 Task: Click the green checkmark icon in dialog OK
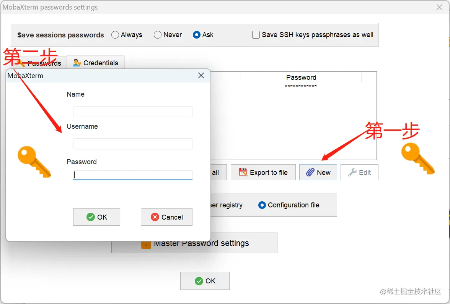91,217
